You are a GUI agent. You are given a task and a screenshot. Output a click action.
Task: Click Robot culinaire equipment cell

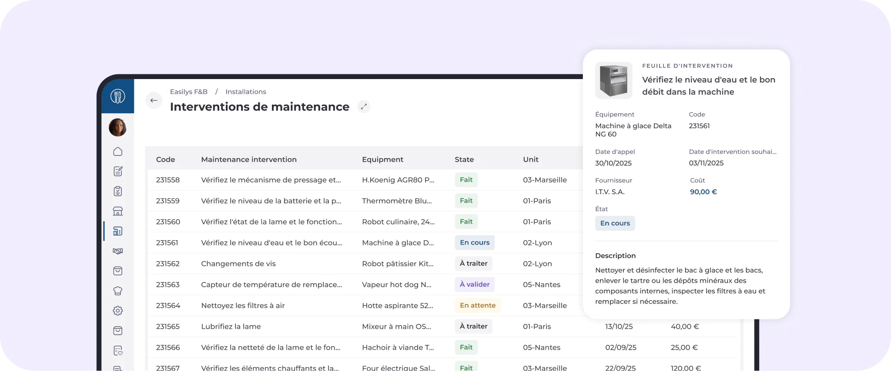click(x=398, y=222)
